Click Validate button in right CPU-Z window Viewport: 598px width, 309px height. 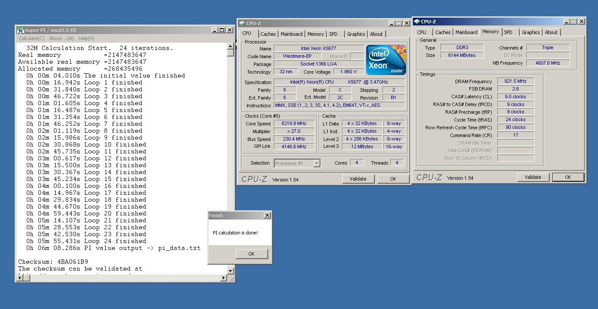pyautogui.click(x=533, y=177)
